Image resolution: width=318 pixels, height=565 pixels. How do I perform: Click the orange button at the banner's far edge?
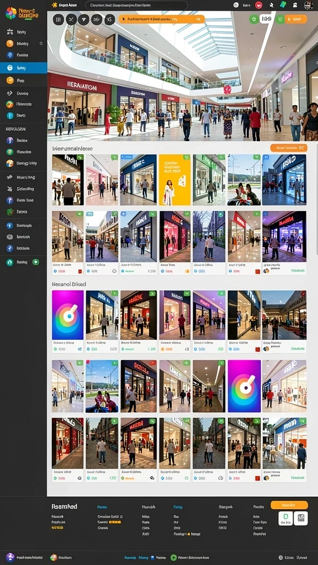296,19
